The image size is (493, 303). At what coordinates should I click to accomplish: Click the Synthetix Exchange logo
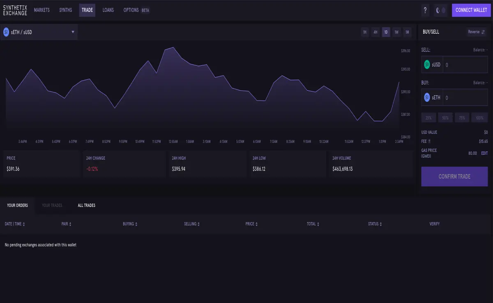[15, 10]
